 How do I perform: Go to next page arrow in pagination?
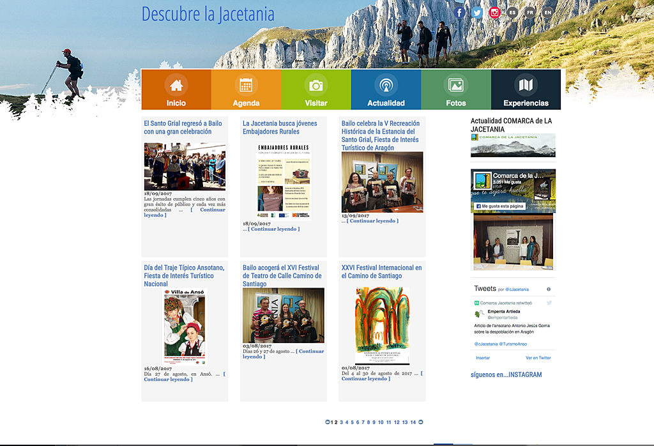click(421, 422)
